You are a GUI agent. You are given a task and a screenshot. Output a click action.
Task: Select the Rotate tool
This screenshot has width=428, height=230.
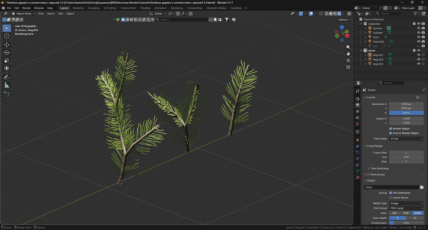[7, 53]
